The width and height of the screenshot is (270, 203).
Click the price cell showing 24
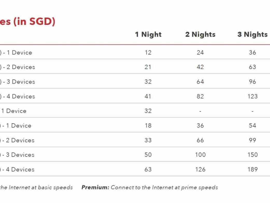(200, 52)
